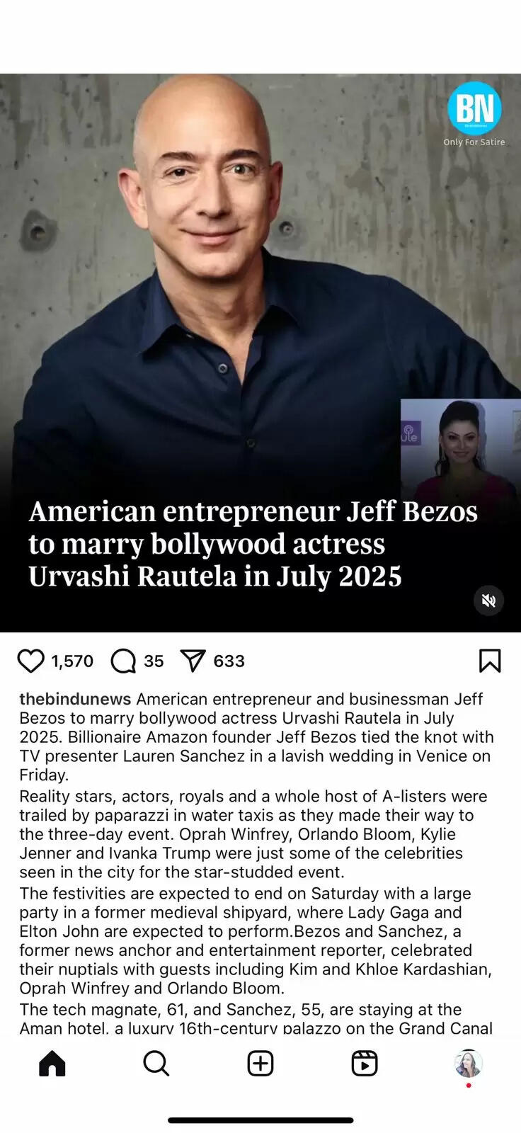Go to Home tab in bottom bar
Viewport: 521px width, 1133px height.
click(x=52, y=1063)
